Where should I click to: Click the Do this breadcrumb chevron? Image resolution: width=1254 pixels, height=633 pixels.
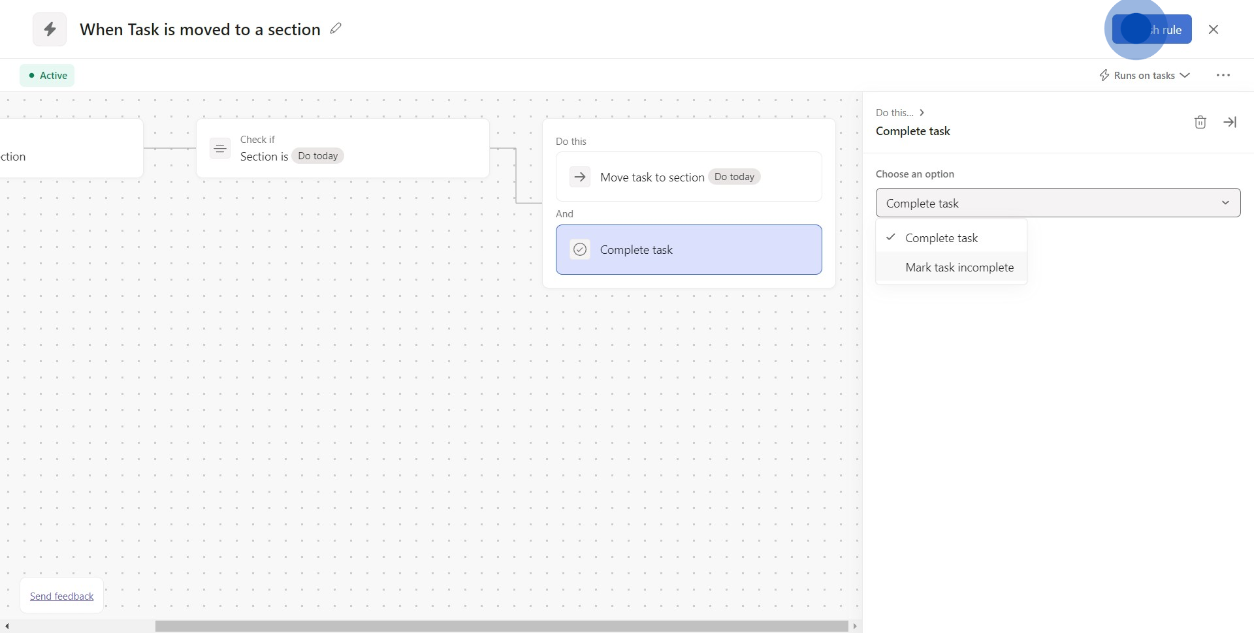pyautogui.click(x=922, y=113)
